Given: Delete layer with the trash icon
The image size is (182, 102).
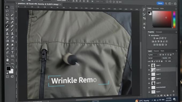Looking at the screenshot, I should [x=174, y=95].
